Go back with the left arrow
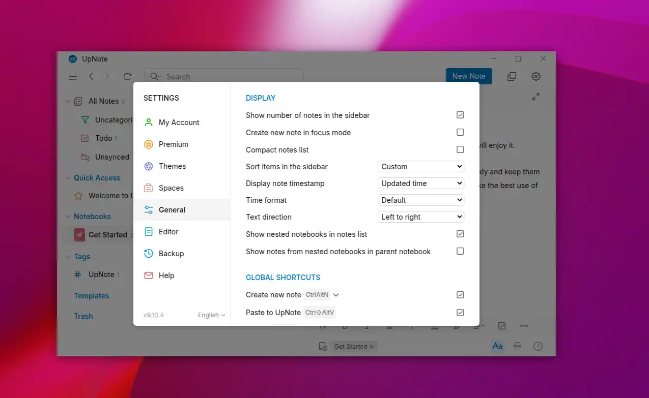 coord(91,76)
